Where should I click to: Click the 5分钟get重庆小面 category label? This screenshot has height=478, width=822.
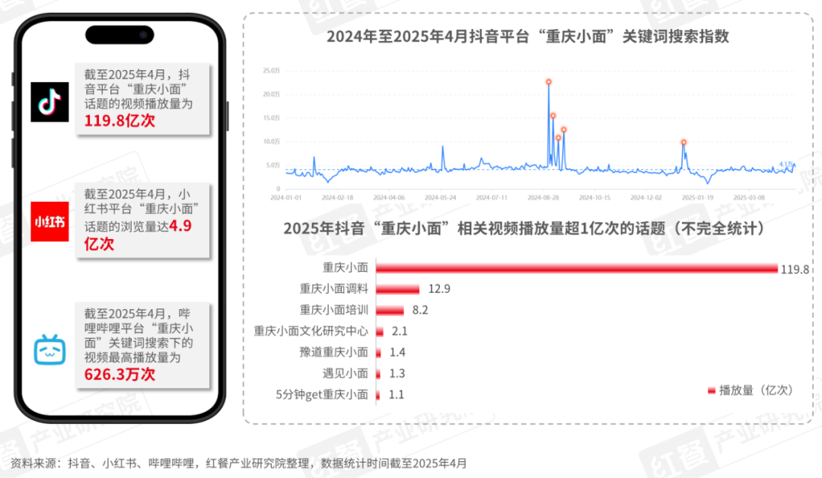[322, 395]
